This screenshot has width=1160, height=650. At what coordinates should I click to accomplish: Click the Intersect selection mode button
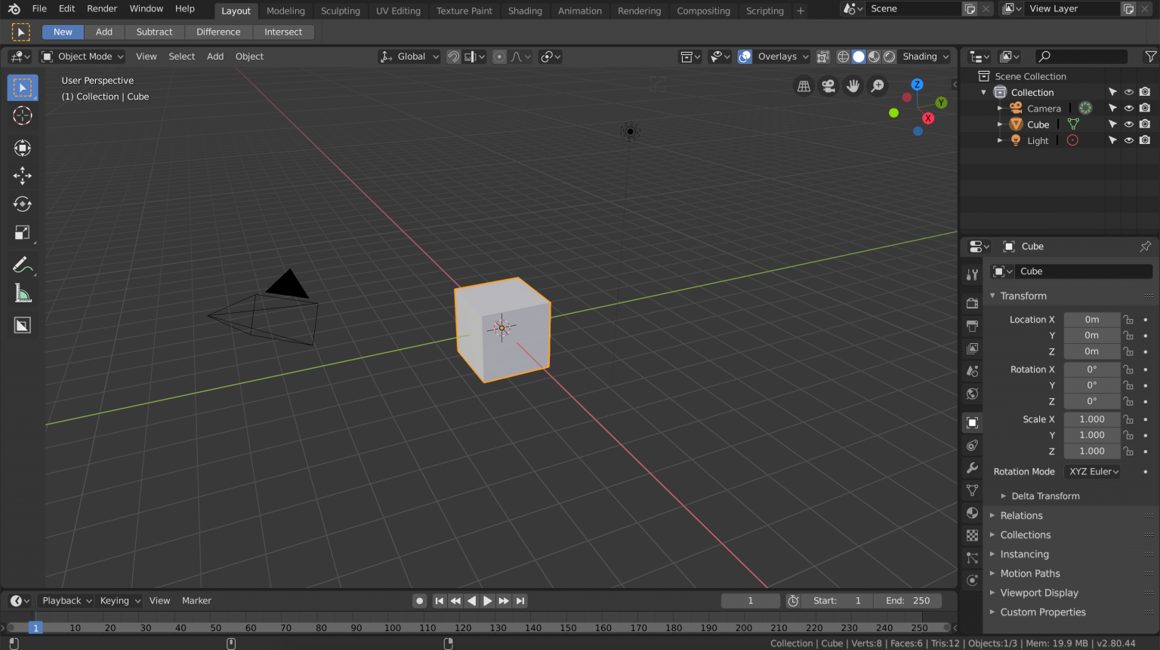tap(283, 32)
